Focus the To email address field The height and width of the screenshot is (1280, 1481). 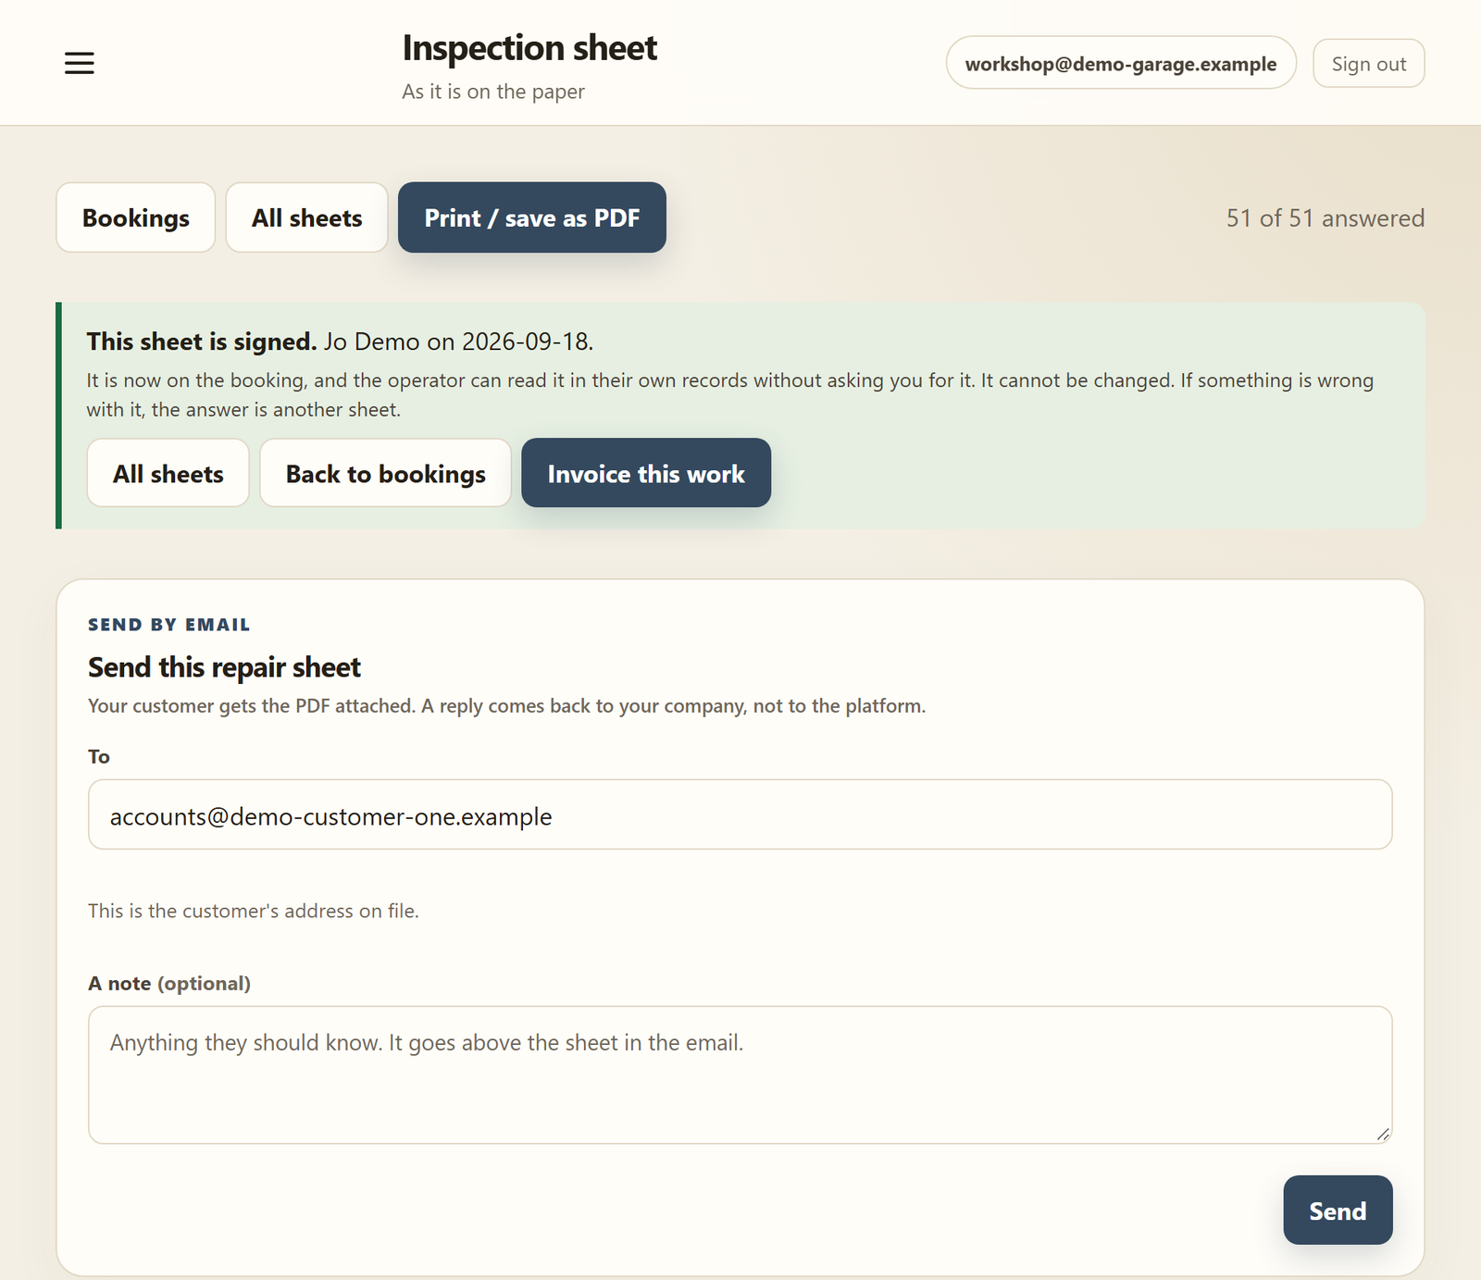click(x=740, y=814)
